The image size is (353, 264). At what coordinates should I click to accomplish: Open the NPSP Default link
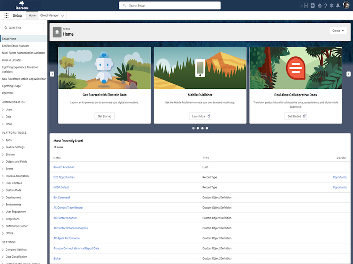pos(61,187)
